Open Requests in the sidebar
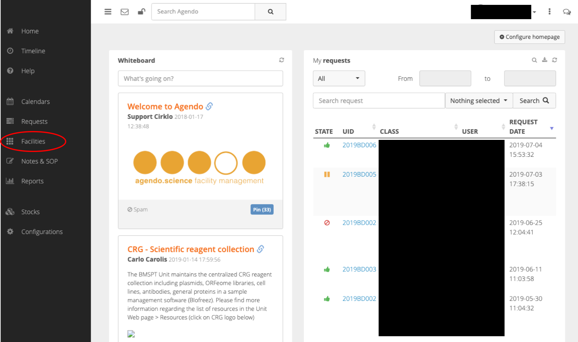 tap(34, 121)
